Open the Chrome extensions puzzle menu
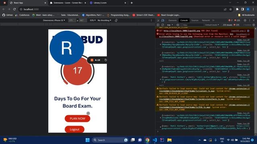The image size is (257, 144). pos(237,9)
